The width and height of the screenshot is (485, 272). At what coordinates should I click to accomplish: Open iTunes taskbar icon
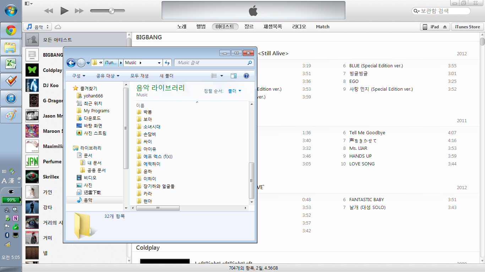point(11,98)
